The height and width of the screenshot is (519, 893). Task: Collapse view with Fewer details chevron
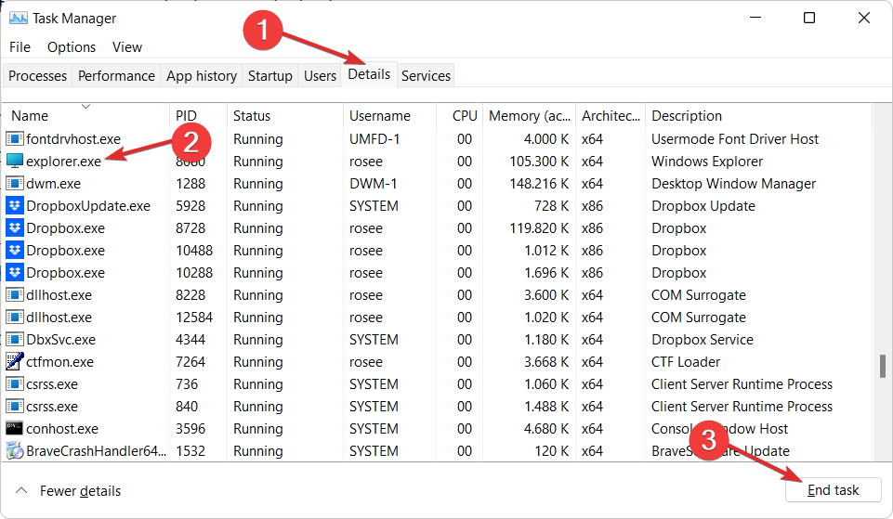(x=21, y=490)
